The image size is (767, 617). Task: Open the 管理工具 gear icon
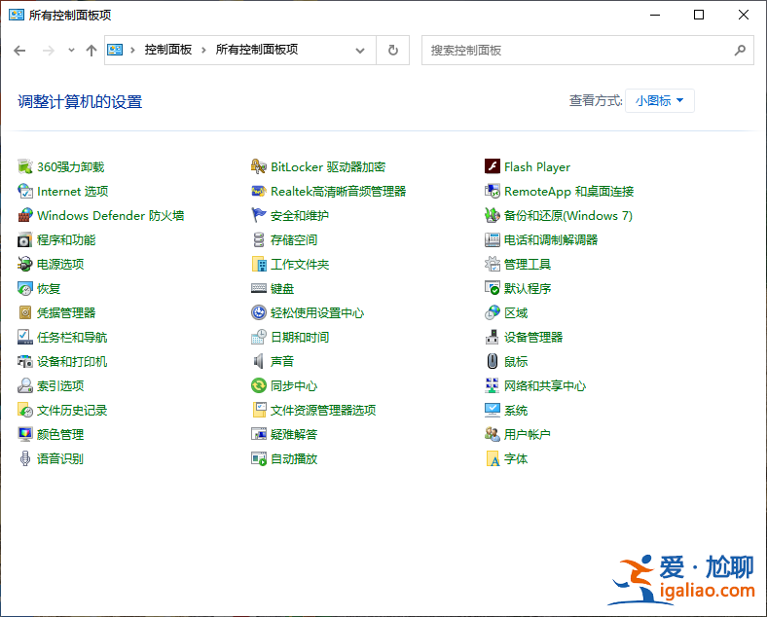coord(493,264)
